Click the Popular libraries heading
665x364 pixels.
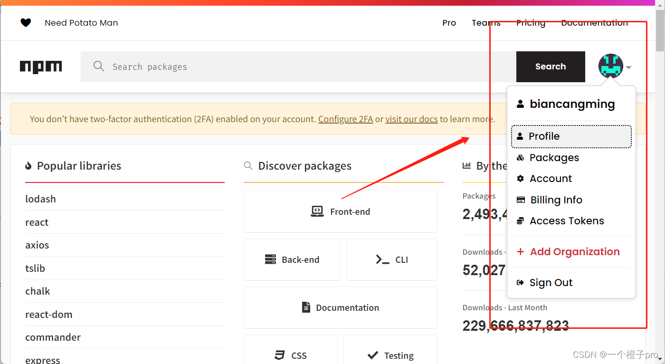coord(79,166)
